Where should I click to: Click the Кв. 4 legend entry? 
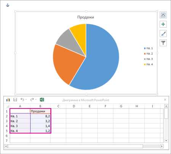pos(148,64)
